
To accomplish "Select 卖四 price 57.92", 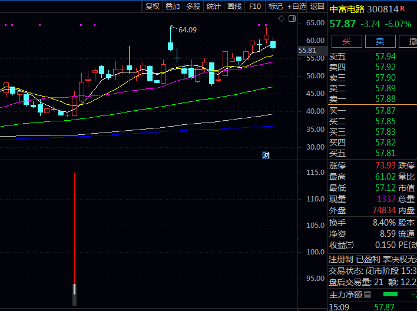I will coord(385,67).
